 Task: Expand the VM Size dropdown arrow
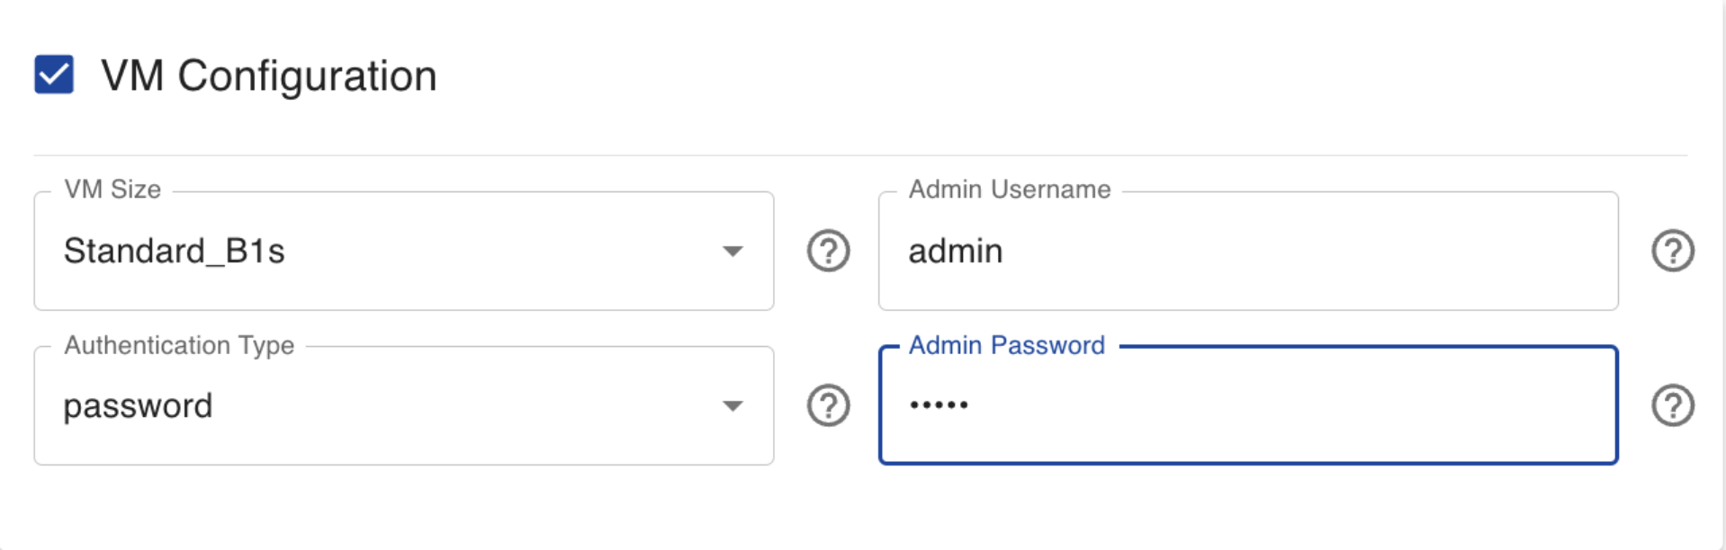pyautogui.click(x=733, y=252)
